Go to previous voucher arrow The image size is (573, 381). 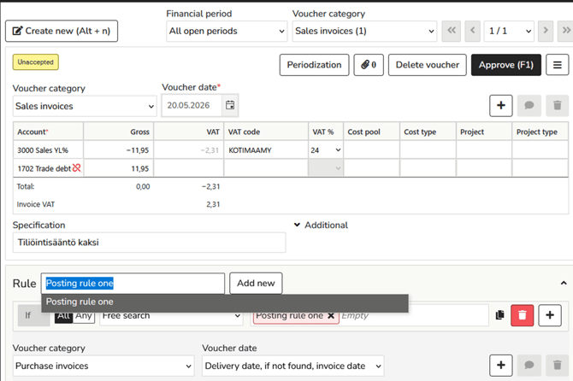[x=472, y=31]
